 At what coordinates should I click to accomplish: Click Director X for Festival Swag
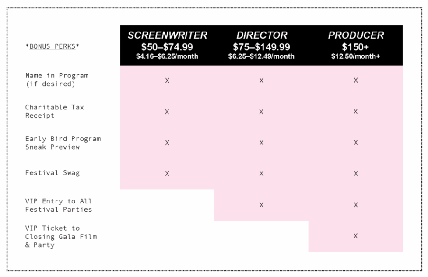(x=261, y=173)
